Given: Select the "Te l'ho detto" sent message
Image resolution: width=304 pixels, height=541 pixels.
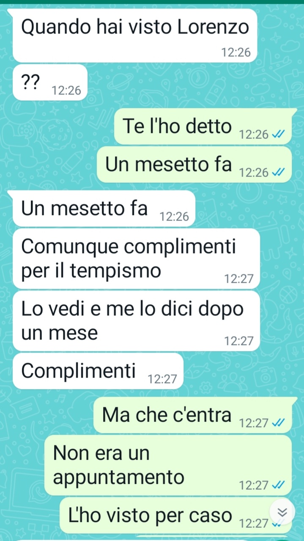Looking at the screenshot, I should click(203, 127).
